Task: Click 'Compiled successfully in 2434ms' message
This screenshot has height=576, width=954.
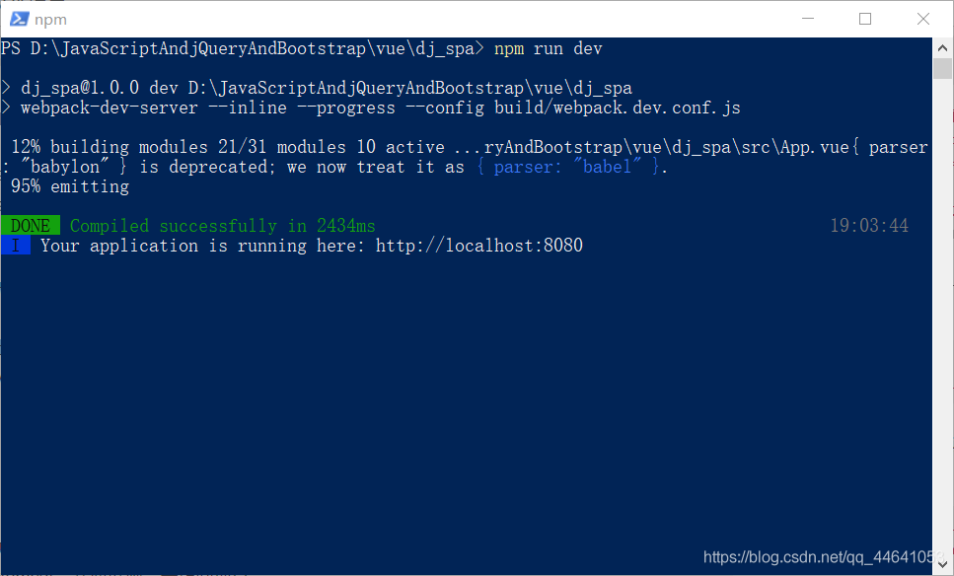Action: tap(222, 226)
